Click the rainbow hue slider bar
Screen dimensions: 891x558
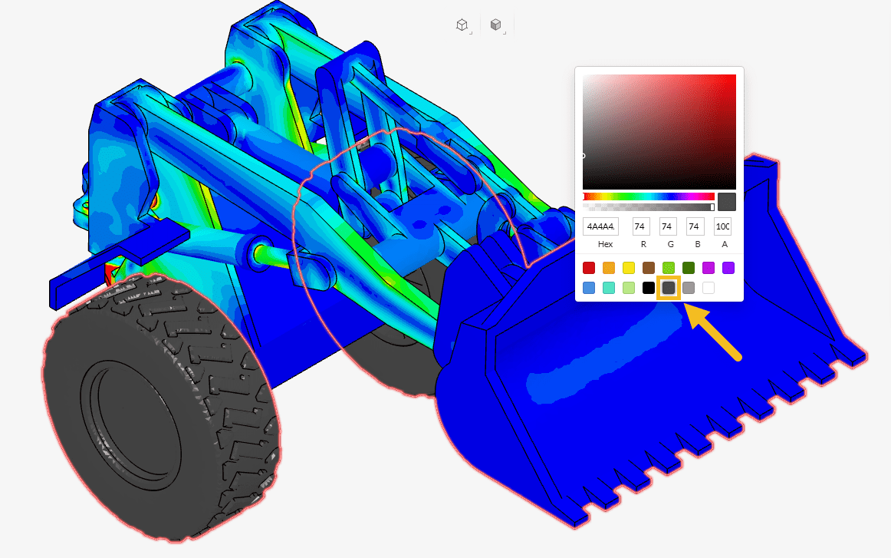click(648, 197)
